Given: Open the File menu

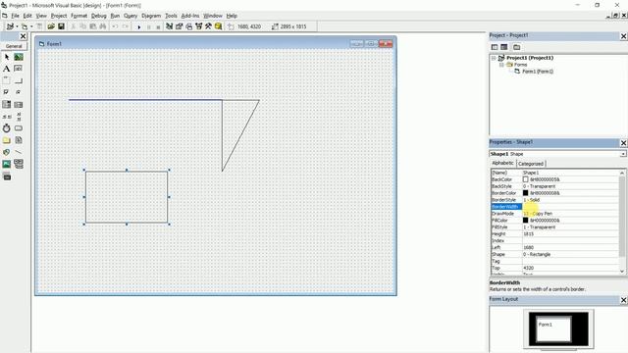Looking at the screenshot, I should pos(16,16).
